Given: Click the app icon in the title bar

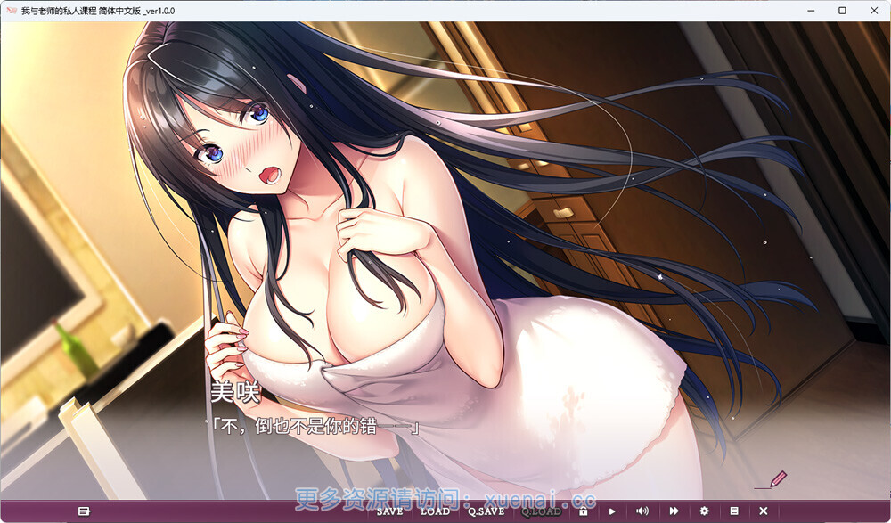Looking at the screenshot, I should tap(10, 10).
